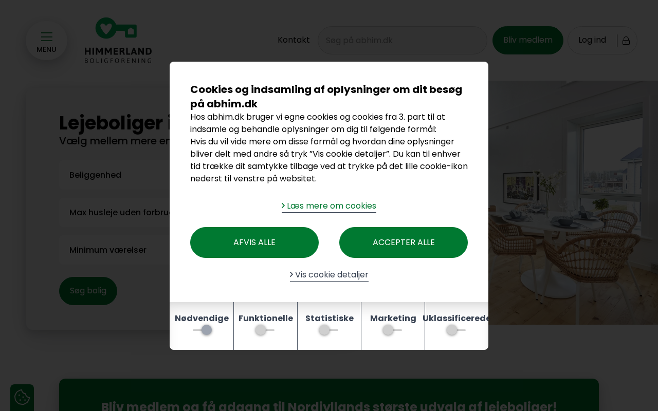This screenshot has width=658, height=411.
Task: Click the padlock icon beside Log ind
Action: click(x=626, y=41)
